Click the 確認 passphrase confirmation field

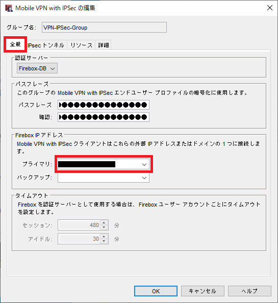[x=104, y=117]
